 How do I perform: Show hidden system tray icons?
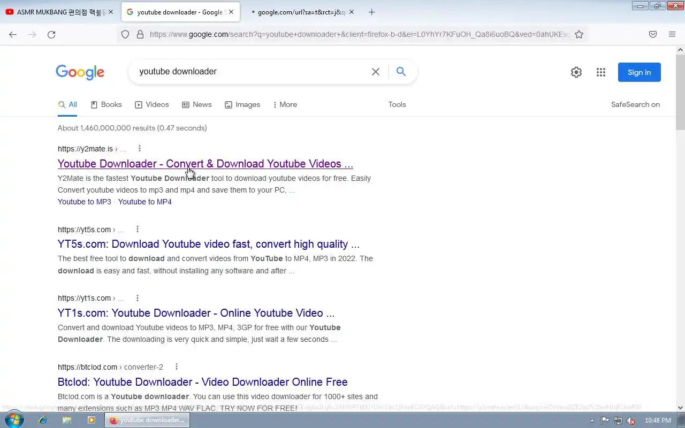pos(592,421)
